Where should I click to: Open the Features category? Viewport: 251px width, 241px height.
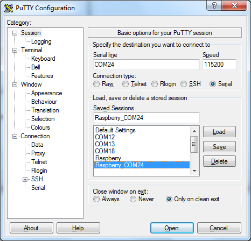(42, 76)
